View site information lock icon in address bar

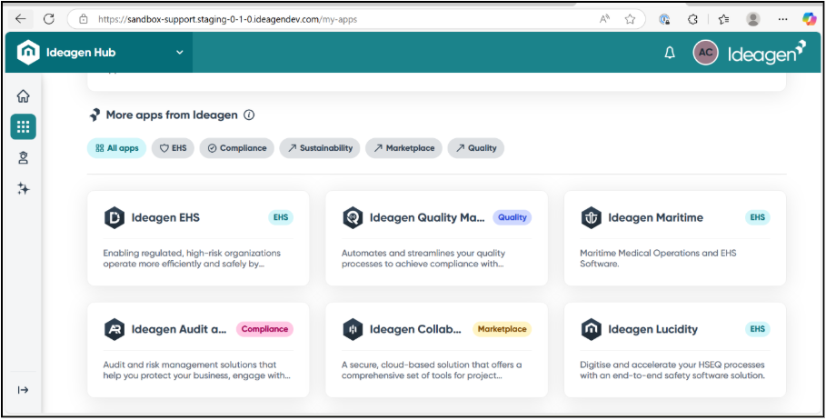(84, 19)
